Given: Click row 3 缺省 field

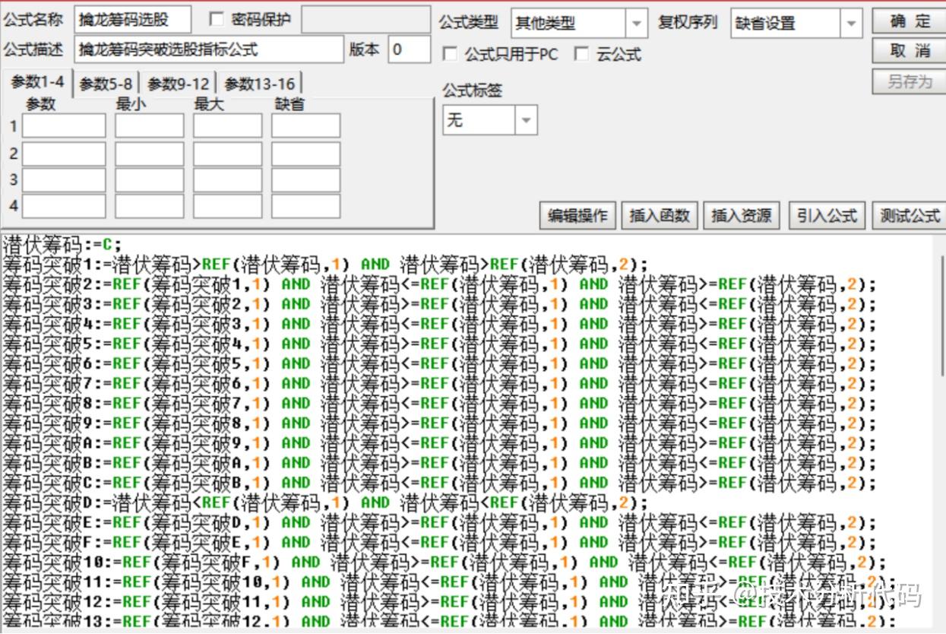Looking at the screenshot, I should tap(305, 179).
